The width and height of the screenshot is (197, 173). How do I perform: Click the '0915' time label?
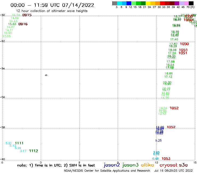[27, 15]
